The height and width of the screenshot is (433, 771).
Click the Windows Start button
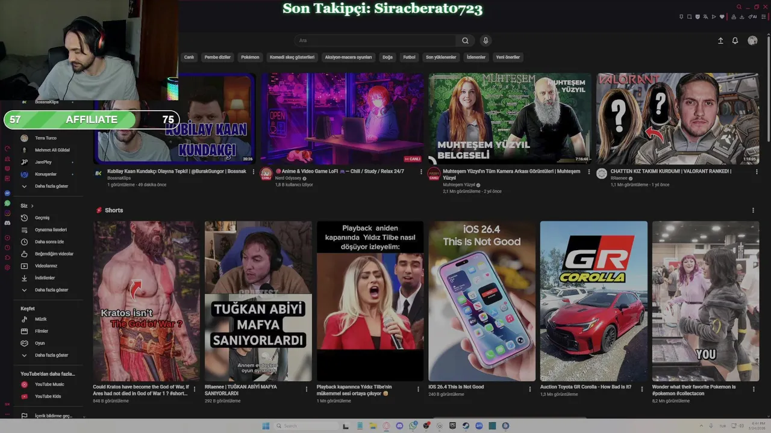266,426
